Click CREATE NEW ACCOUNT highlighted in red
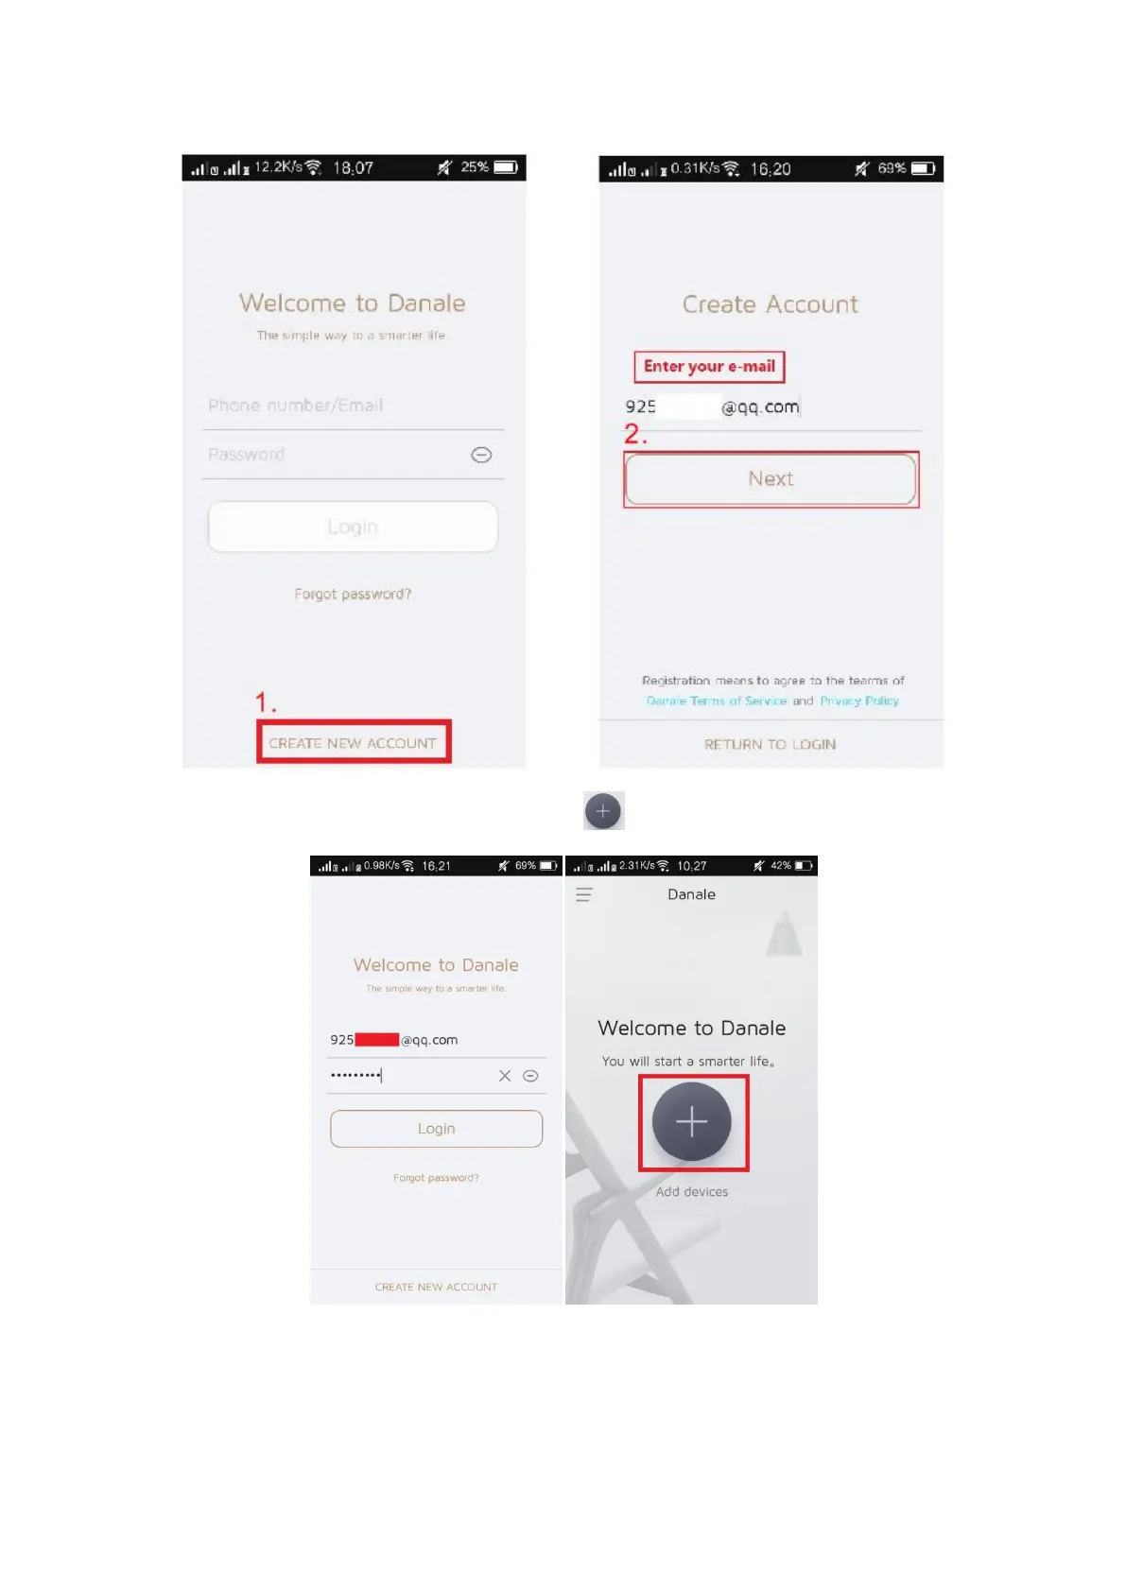 (x=353, y=743)
